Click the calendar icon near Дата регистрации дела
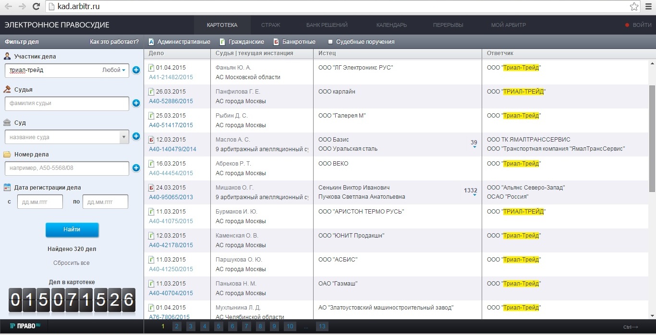 tap(7, 187)
